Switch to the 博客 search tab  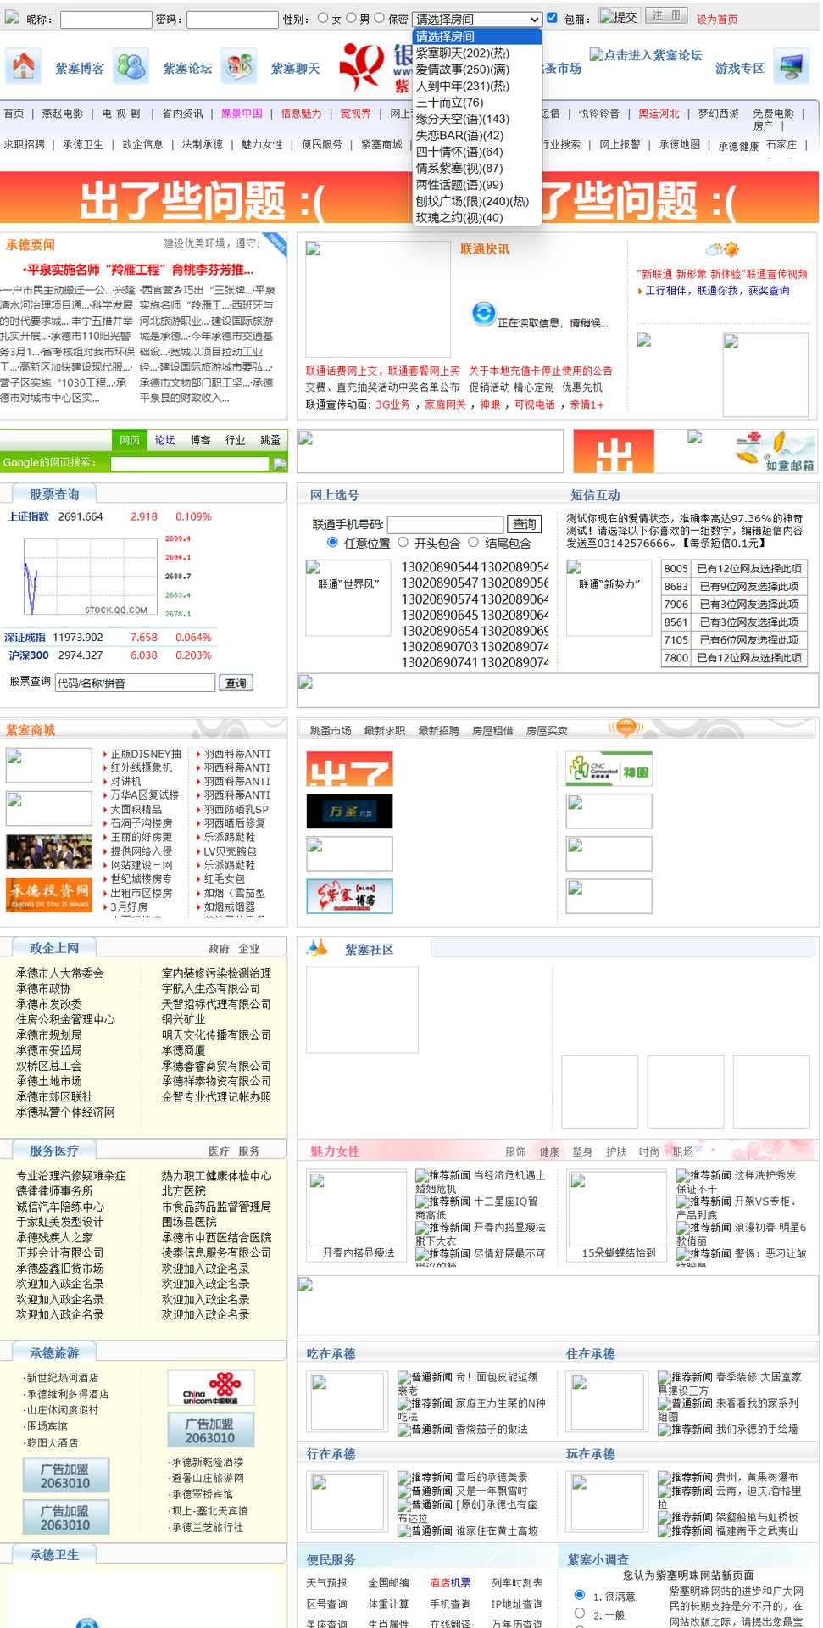click(200, 440)
